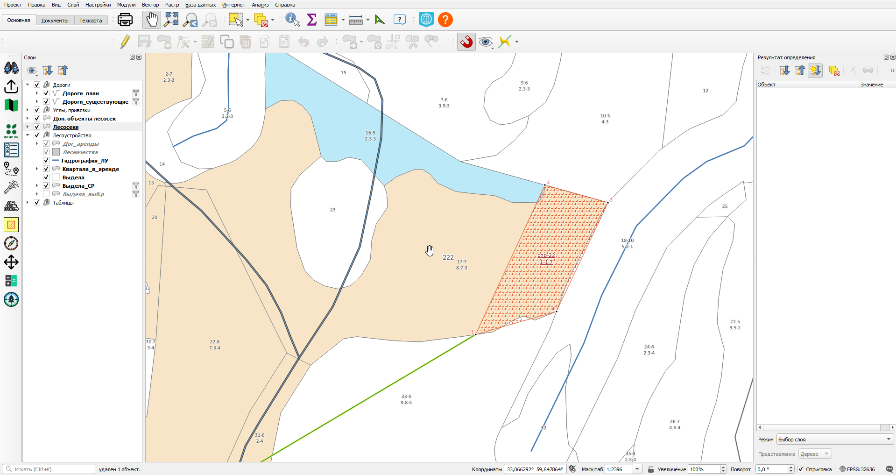Click the Выдела layer white swatch
The width and height of the screenshot is (896, 475).
coord(56,177)
